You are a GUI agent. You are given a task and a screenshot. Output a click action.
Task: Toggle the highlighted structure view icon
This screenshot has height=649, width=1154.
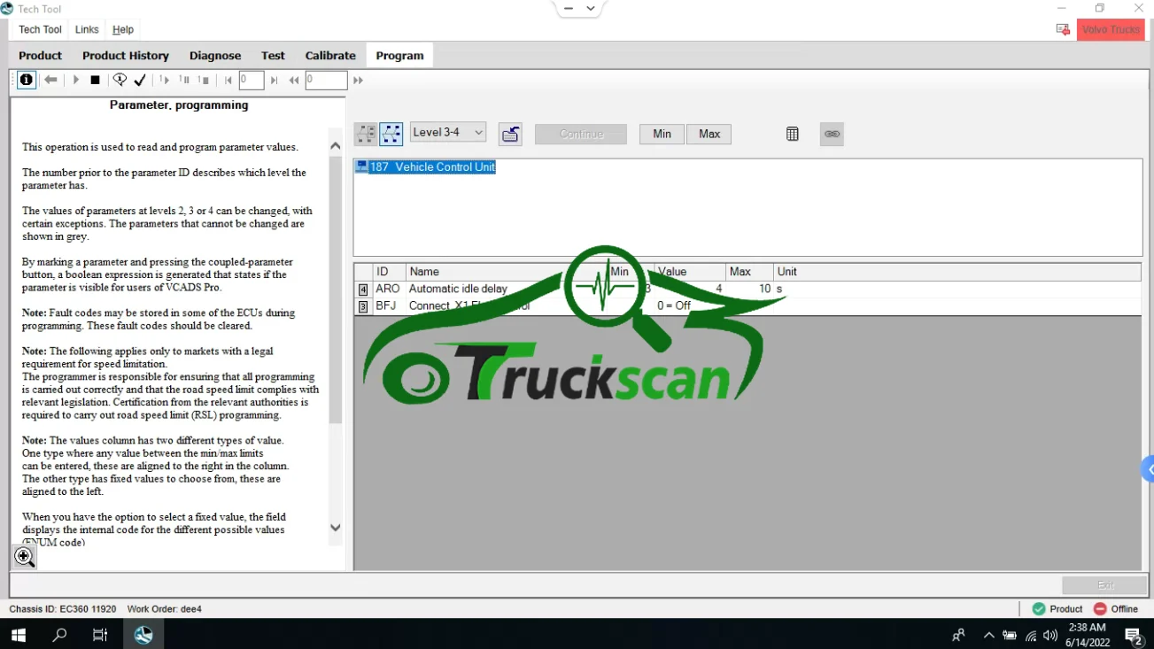[x=391, y=134]
